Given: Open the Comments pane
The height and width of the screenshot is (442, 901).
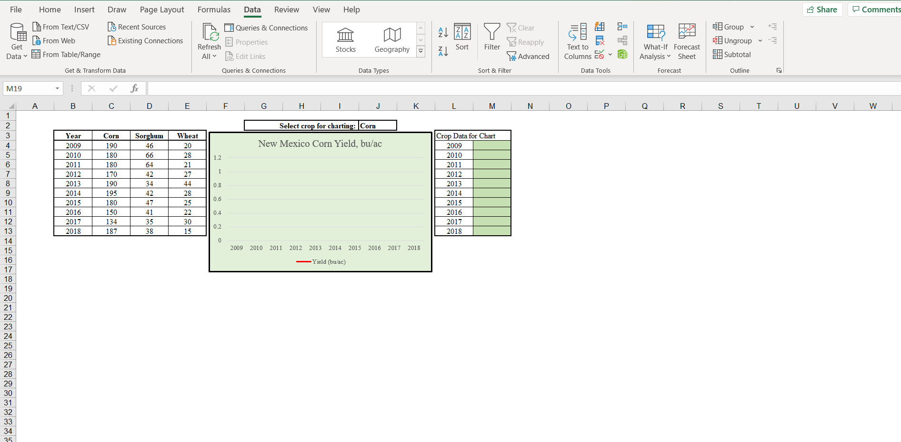Looking at the screenshot, I should [875, 10].
